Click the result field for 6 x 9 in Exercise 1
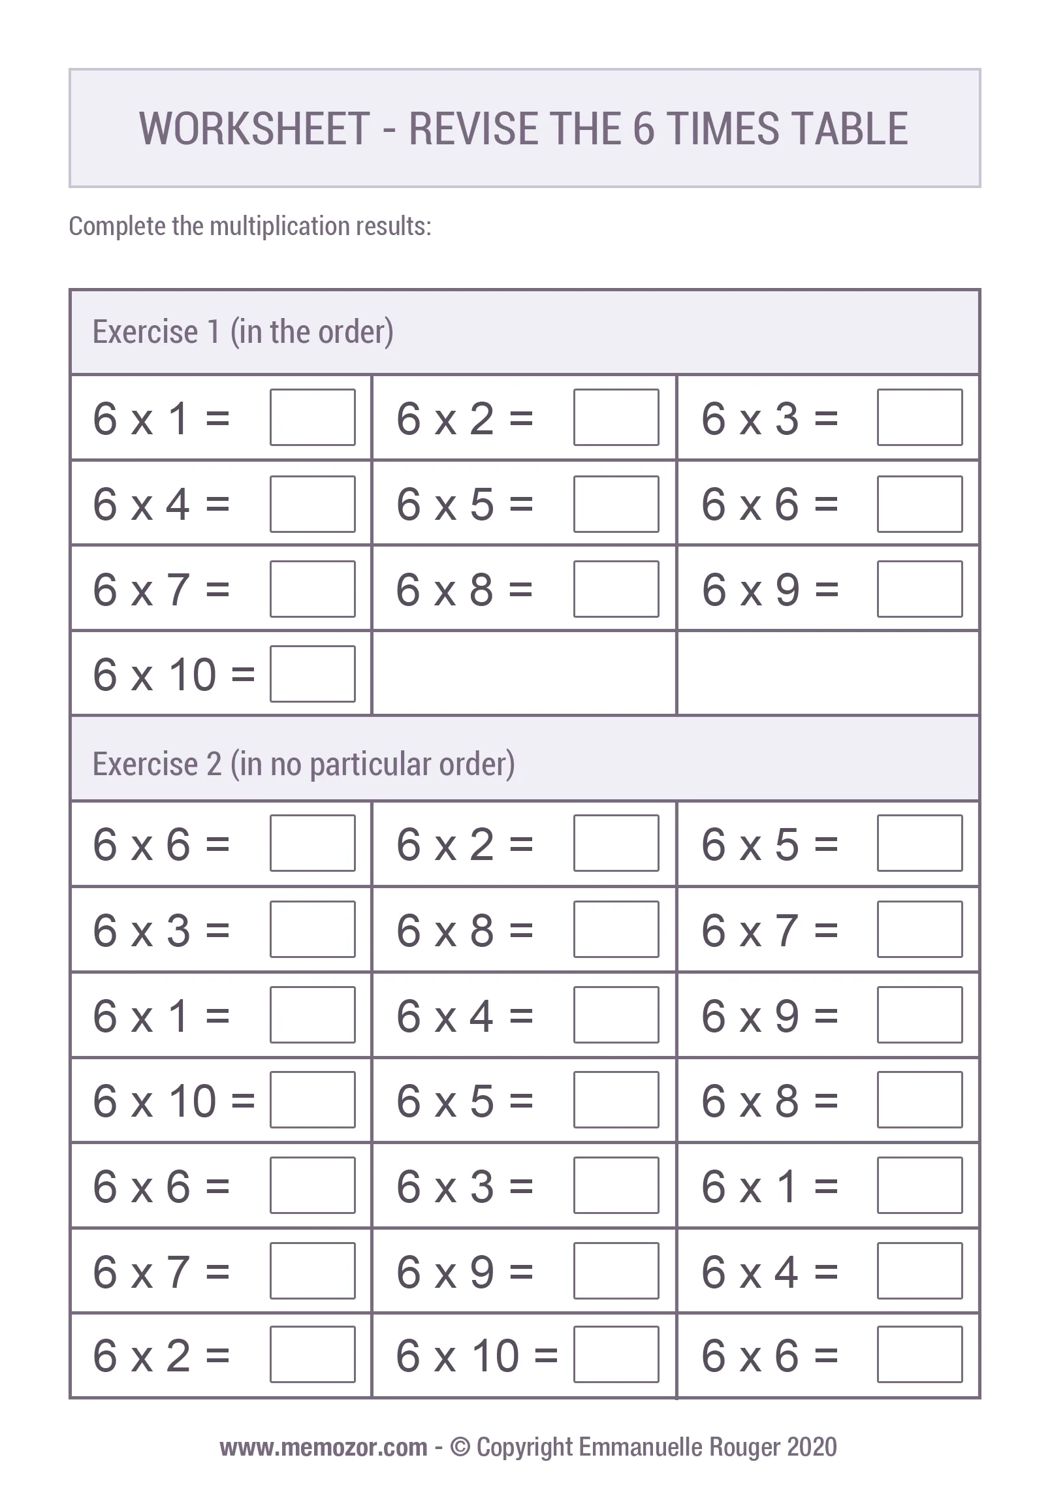 point(919,588)
